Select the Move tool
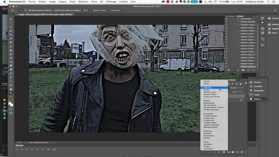This screenshot has width=279, height=157. [x=11, y=19]
